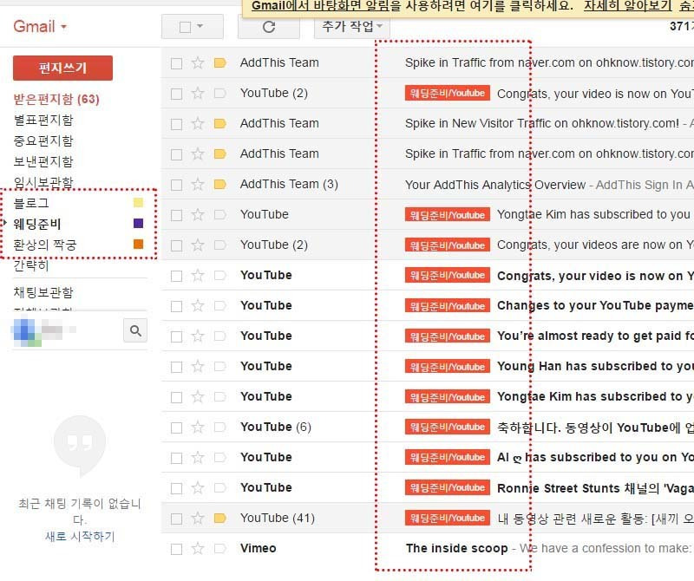Star the YouTube (6) email
The height and width of the screenshot is (581, 694).
pos(198,427)
